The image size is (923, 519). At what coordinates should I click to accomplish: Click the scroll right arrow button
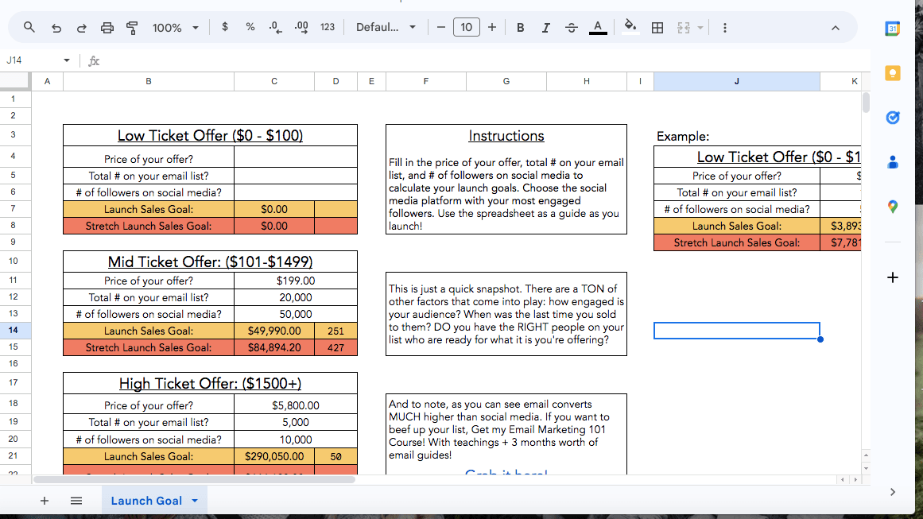tap(855, 479)
